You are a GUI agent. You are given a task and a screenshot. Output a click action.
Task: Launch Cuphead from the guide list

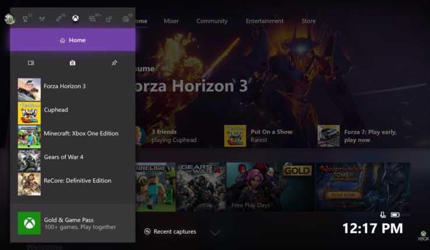click(x=56, y=110)
